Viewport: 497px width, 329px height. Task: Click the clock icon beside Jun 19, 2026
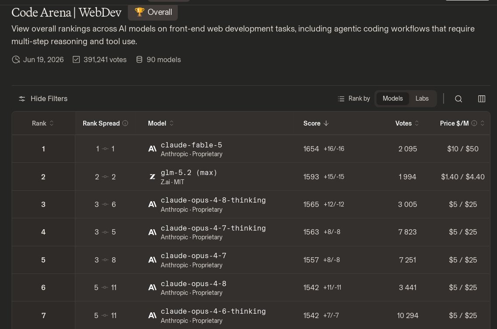[x=16, y=59]
